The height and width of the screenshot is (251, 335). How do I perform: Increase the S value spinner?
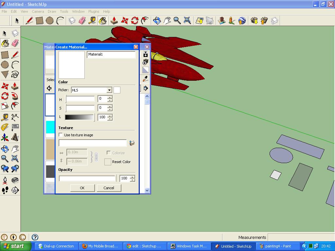click(x=110, y=107)
